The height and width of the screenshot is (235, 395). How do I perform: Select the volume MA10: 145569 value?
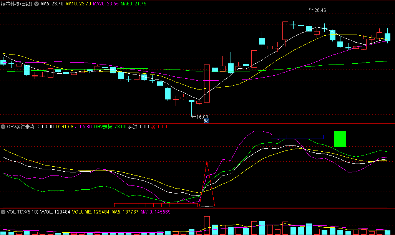(x=156, y=212)
